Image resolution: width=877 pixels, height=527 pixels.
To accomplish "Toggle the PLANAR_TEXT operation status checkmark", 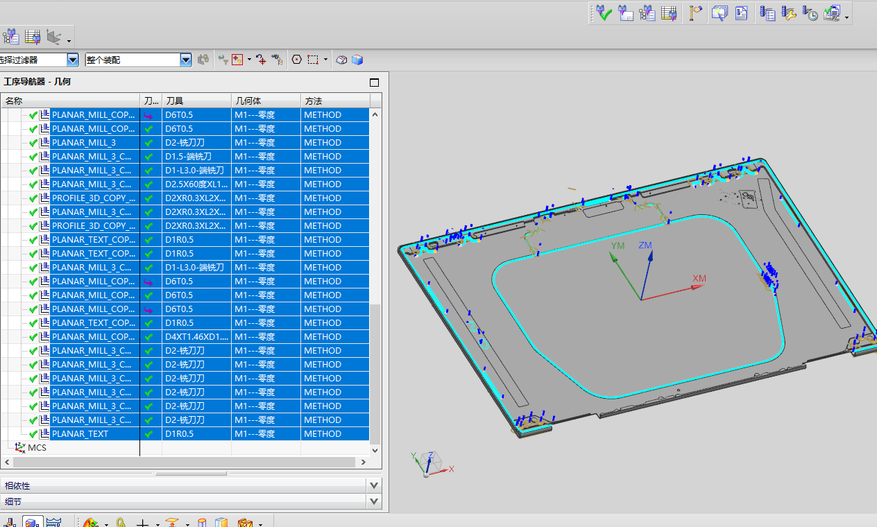I will [x=33, y=434].
